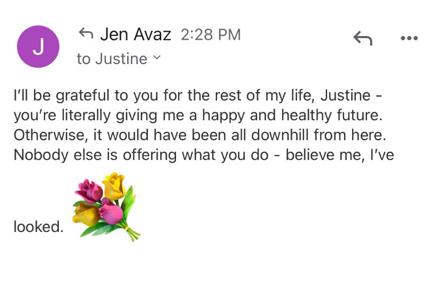This screenshot has height=304, width=439.
Task: Click "Justine" in the message body's first line
Action: point(346,97)
